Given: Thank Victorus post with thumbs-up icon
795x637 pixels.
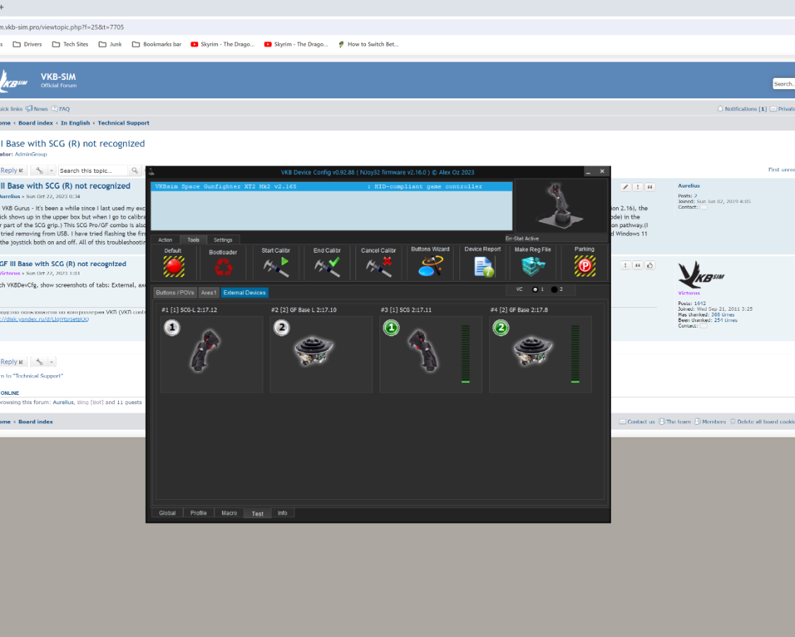Looking at the screenshot, I should [650, 265].
